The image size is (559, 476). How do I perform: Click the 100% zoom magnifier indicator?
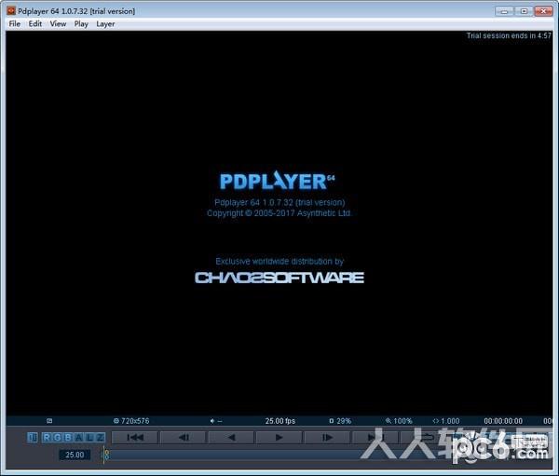[x=399, y=421]
